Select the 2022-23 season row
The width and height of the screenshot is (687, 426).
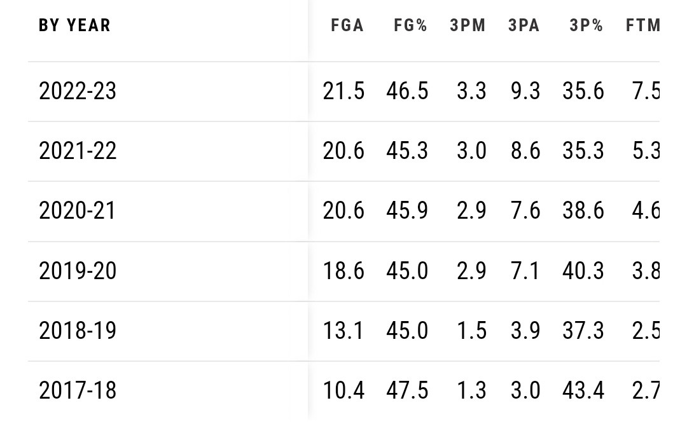pos(78,91)
